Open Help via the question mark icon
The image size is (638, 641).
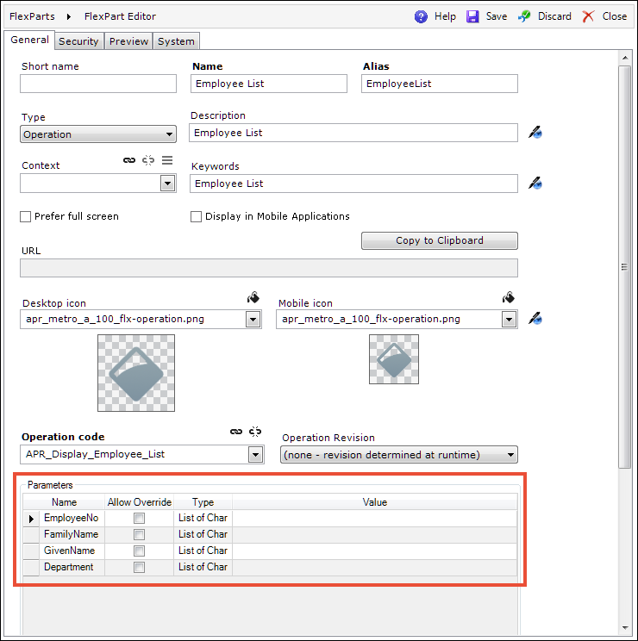(x=421, y=16)
